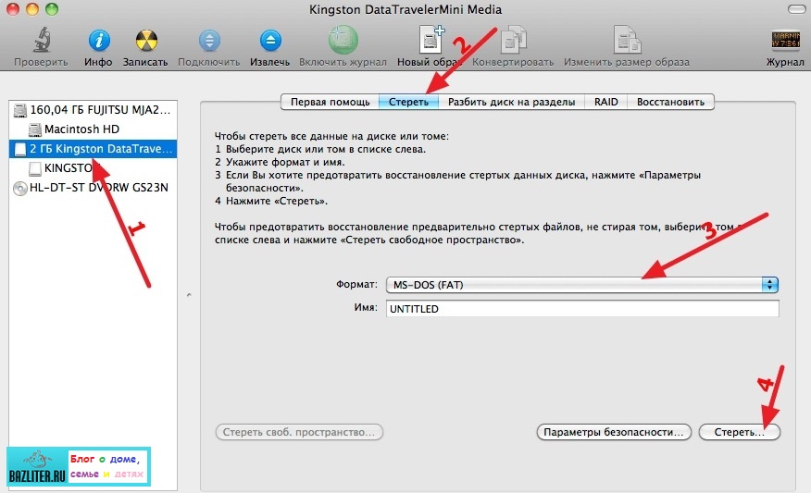Switch to the RAID tab

605,102
